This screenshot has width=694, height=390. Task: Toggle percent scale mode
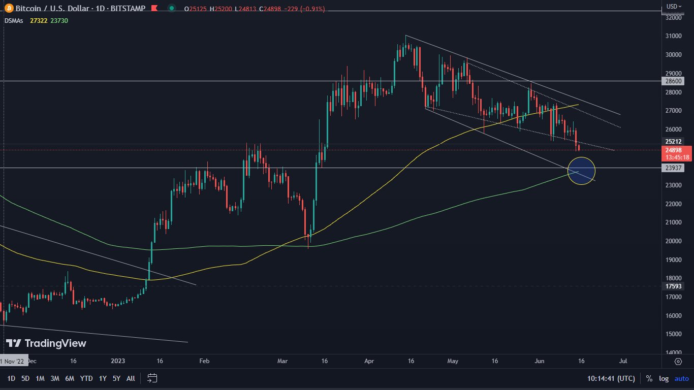point(649,378)
